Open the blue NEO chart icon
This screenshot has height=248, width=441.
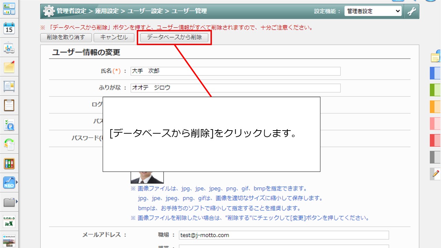9,183
